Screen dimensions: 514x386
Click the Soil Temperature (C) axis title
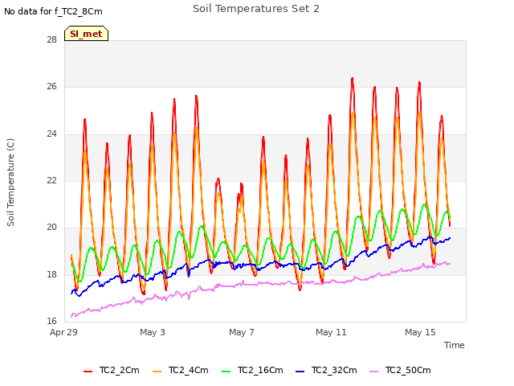(x=10, y=183)
